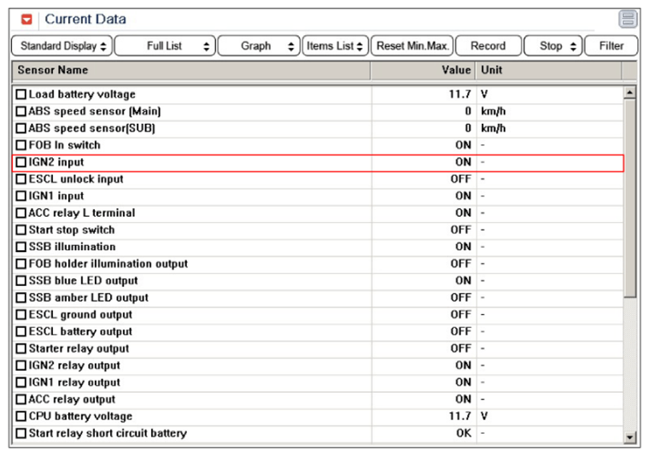Click the Value column header
Image resolution: width=649 pixels, height=456 pixels.
[422, 70]
